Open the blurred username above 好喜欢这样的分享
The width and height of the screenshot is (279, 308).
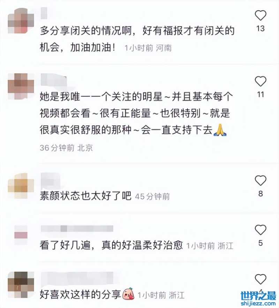[x=77, y=278]
